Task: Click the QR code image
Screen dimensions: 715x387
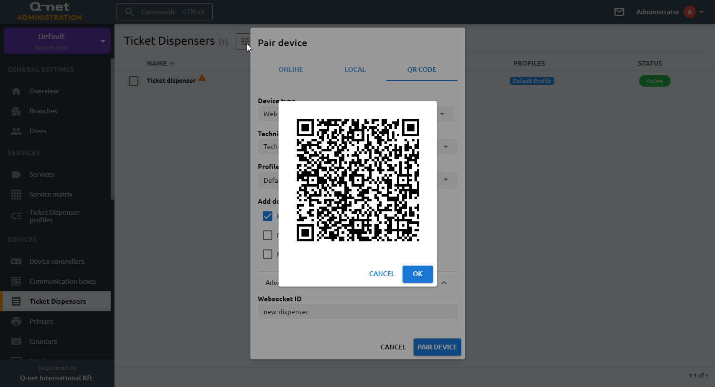Action: point(358,180)
